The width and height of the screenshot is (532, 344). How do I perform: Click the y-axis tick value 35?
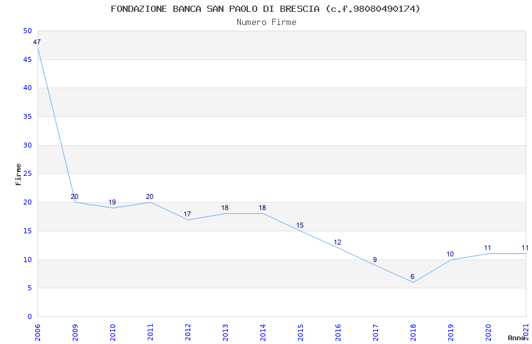click(x=28, y=116)
